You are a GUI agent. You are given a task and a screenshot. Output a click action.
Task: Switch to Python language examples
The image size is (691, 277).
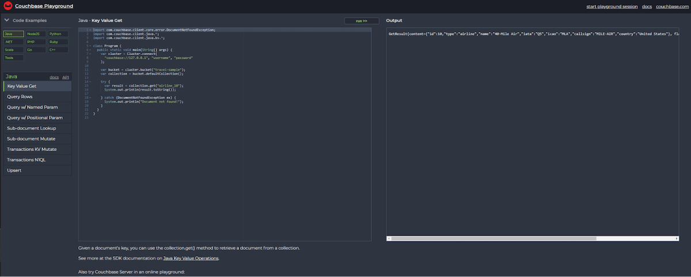(58, 34)
